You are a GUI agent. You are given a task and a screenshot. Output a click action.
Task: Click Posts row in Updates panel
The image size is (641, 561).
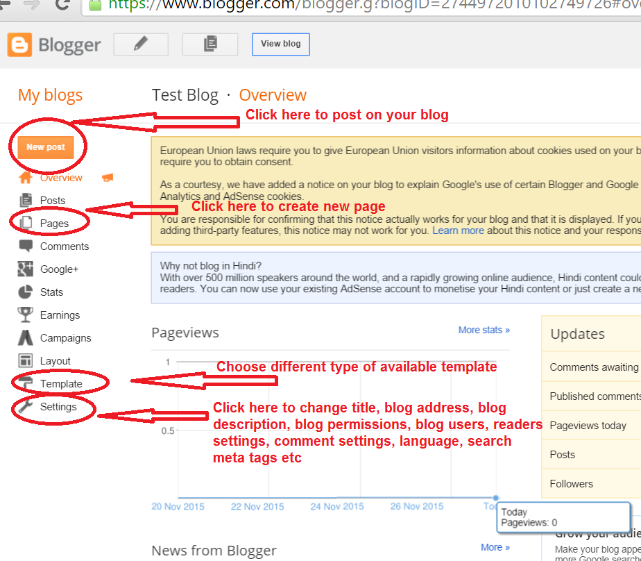[x=591, y=455]
